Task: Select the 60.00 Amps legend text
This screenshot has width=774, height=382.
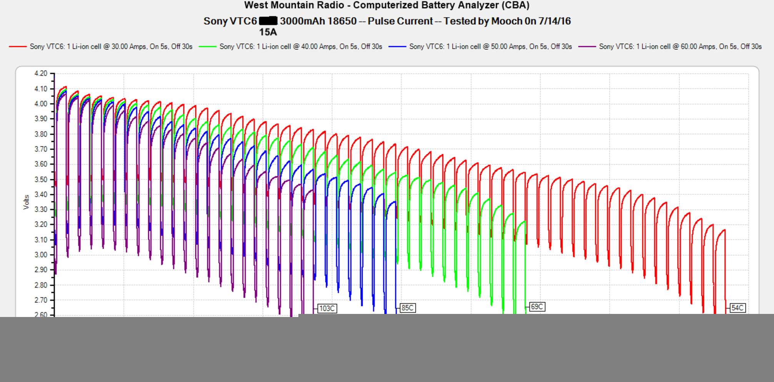Action: click(x=680, y=47)
